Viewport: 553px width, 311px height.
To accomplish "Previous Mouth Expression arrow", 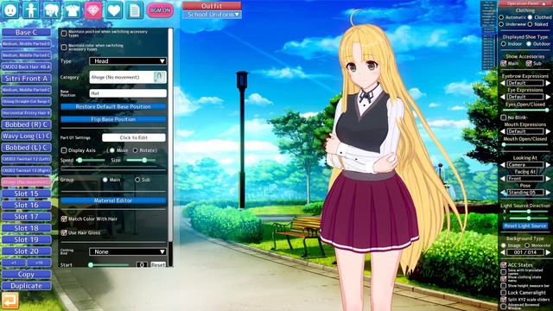I will tap(503, 131).
